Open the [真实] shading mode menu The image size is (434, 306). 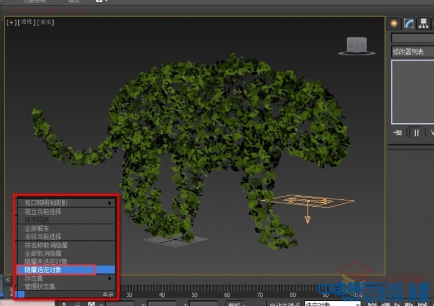45,22
